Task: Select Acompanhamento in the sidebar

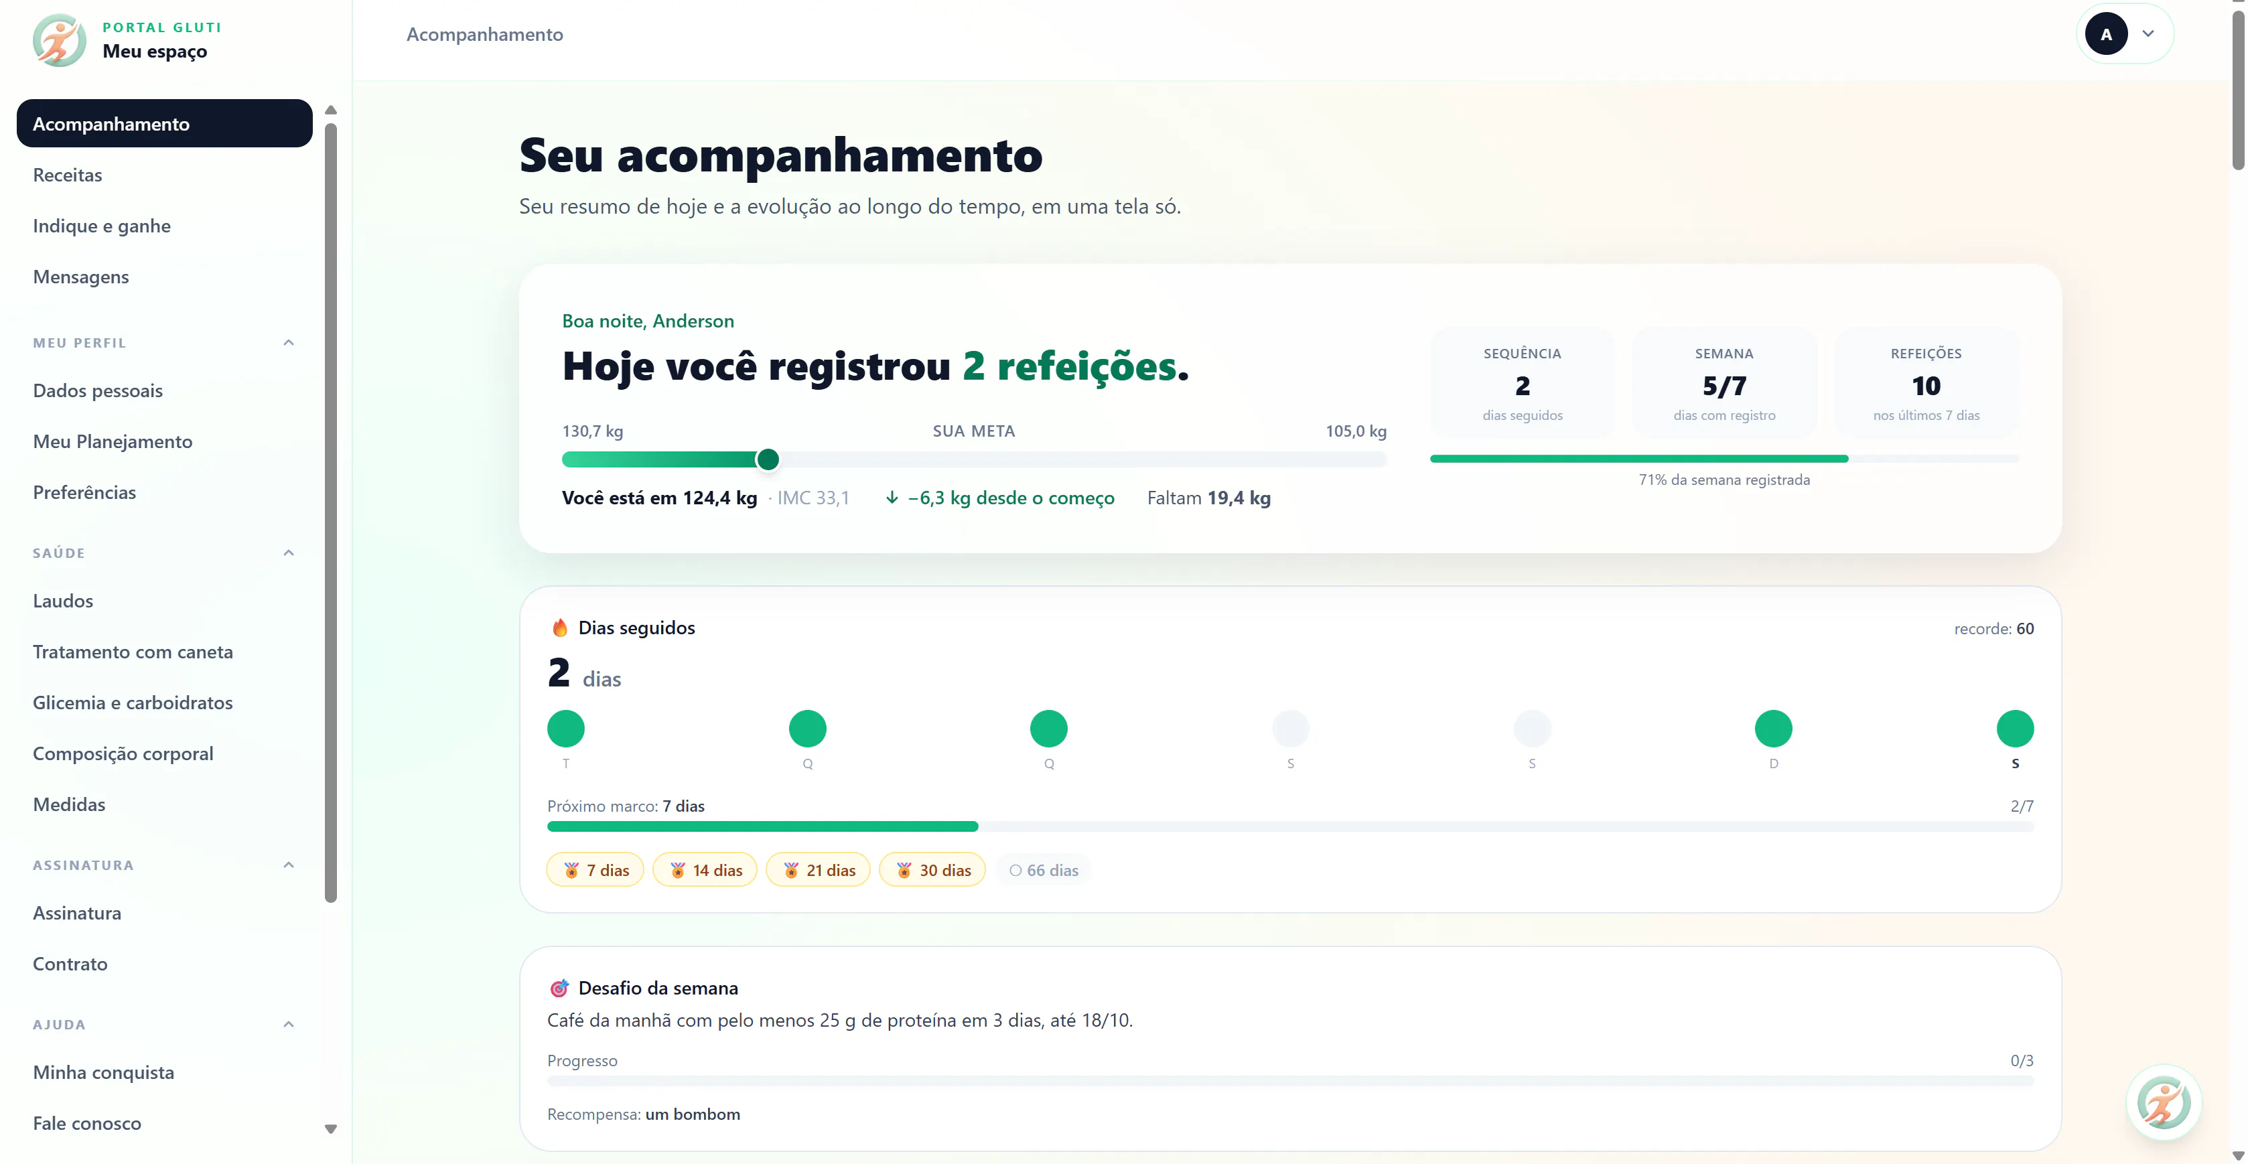Action: tap(164, 123)
